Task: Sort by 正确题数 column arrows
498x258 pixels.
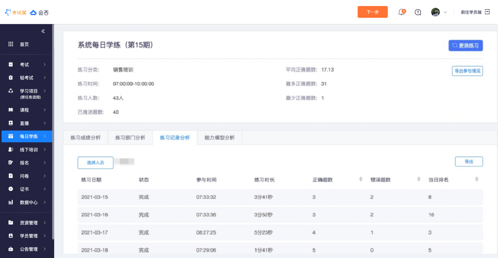Action: tap(361, 179)
